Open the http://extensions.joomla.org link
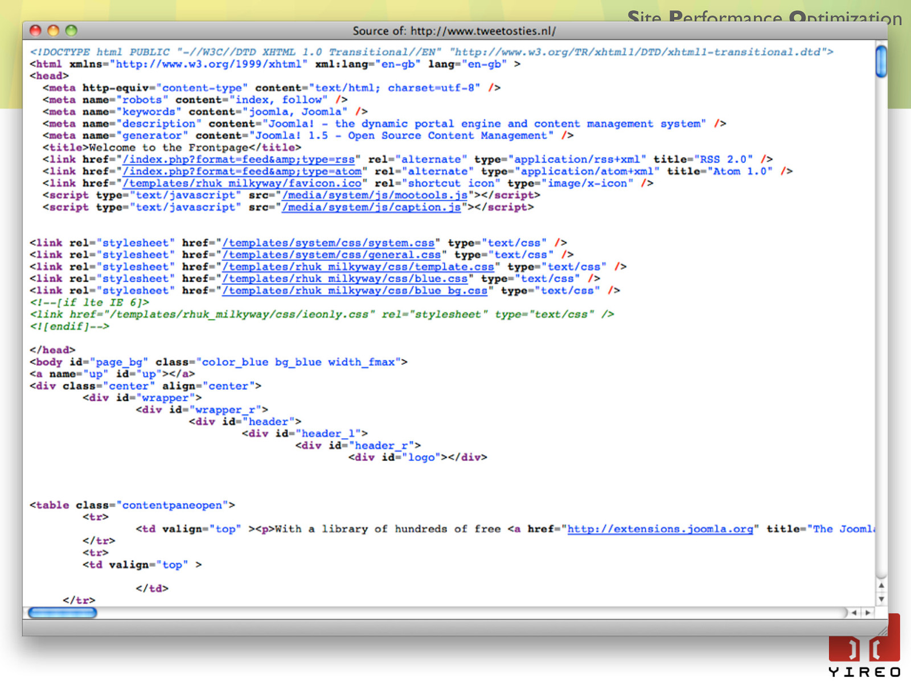Viewport: 911px width, 683px height. [x=660, y=529]
